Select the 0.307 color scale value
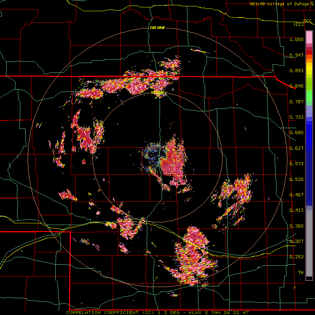 (296, 241)
